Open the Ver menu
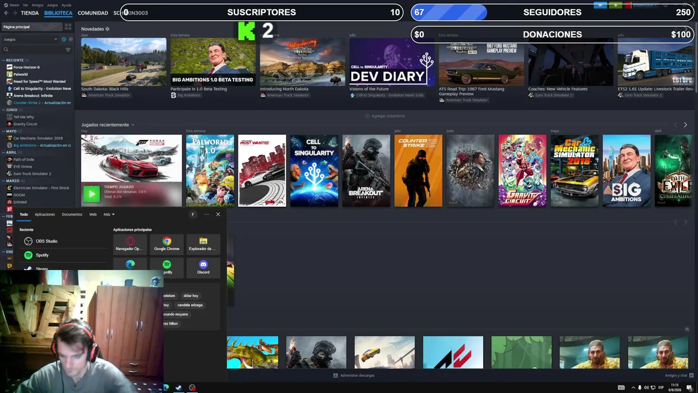Viewport: 698px width, 393px height. pyautogui.click(x=26, y=5)
